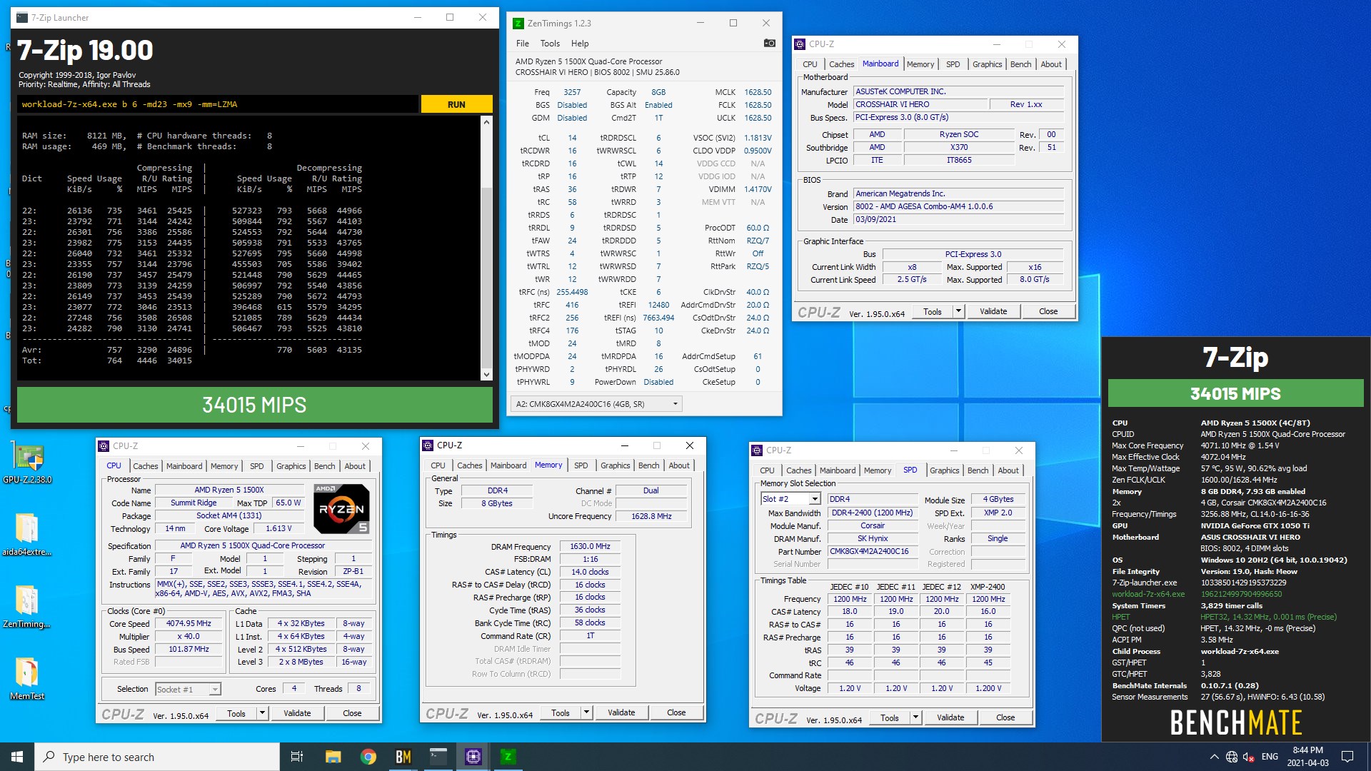Click Close button in CPU-Z Memory window
This screenshot has height=771, width=1371.
click(676, 712)
